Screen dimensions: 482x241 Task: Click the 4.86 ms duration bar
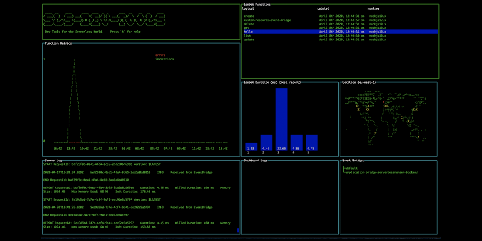(296, 143)
